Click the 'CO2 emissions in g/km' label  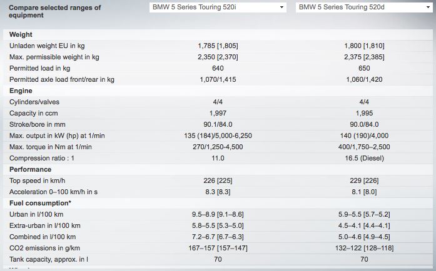44,249
